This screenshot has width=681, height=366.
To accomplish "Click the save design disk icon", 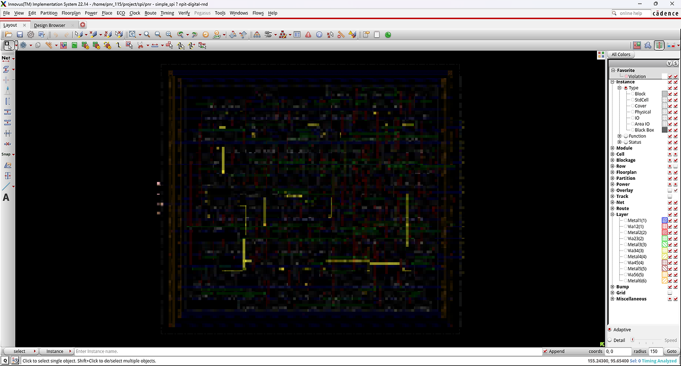I will 20,35.
